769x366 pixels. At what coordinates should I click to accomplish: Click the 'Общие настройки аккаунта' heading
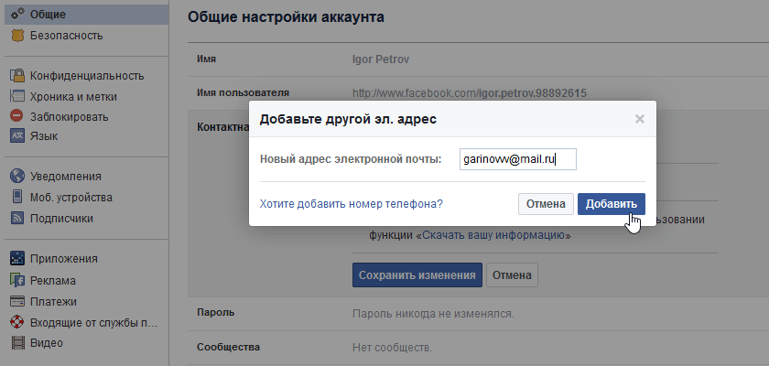click(x=286, y=17)
